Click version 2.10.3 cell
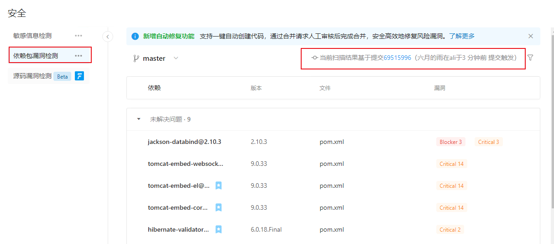This screenshot has width=554, height=244. (259, 142)
